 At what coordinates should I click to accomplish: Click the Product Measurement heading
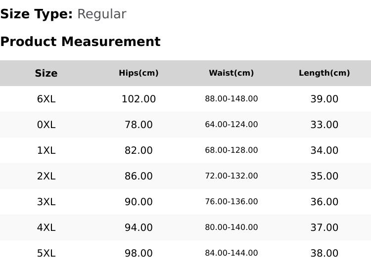tap(80, 42)
